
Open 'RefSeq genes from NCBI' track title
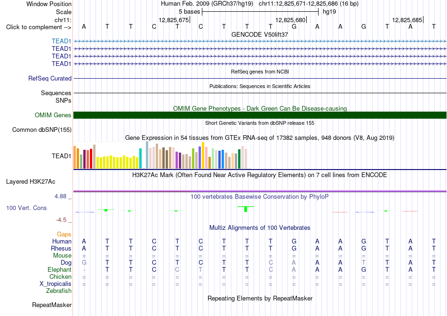pyautogui.click(x=260, y=72)
